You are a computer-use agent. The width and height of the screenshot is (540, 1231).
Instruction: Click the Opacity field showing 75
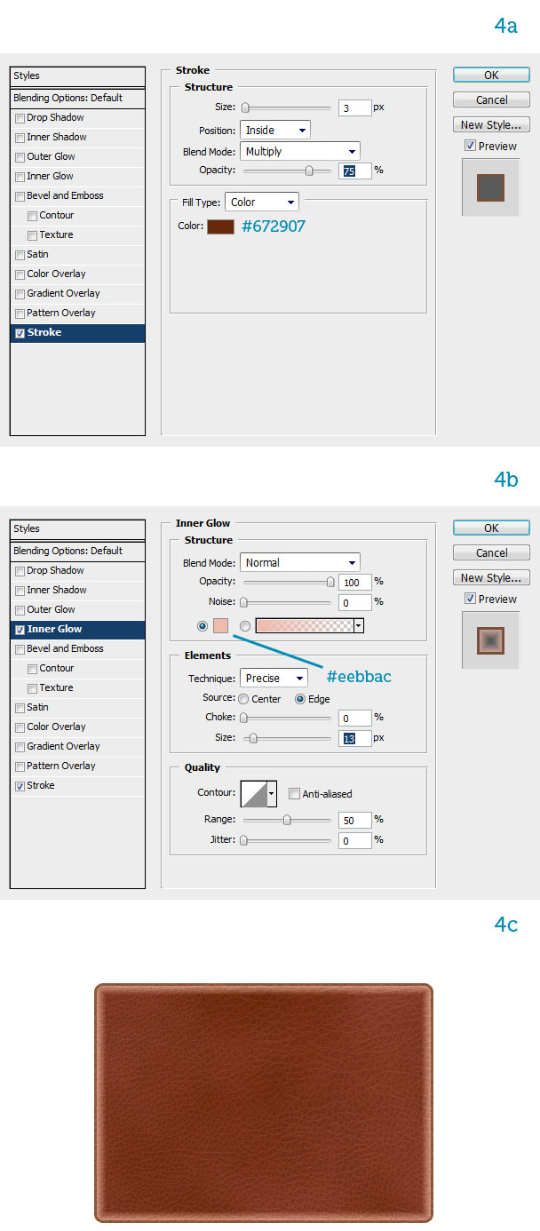(354, 171)
